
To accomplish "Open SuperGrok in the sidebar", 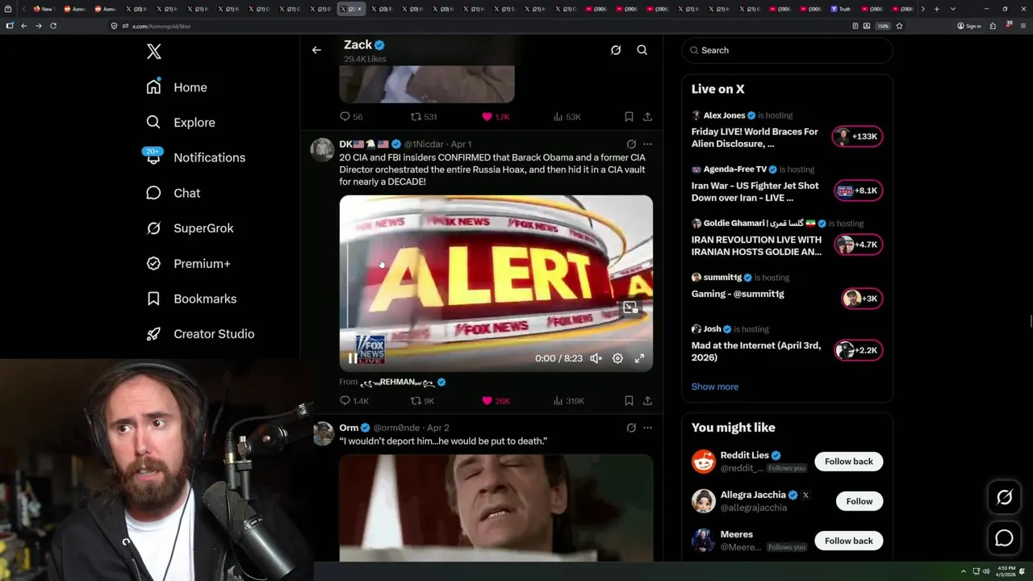I will [x=190, y=228].
